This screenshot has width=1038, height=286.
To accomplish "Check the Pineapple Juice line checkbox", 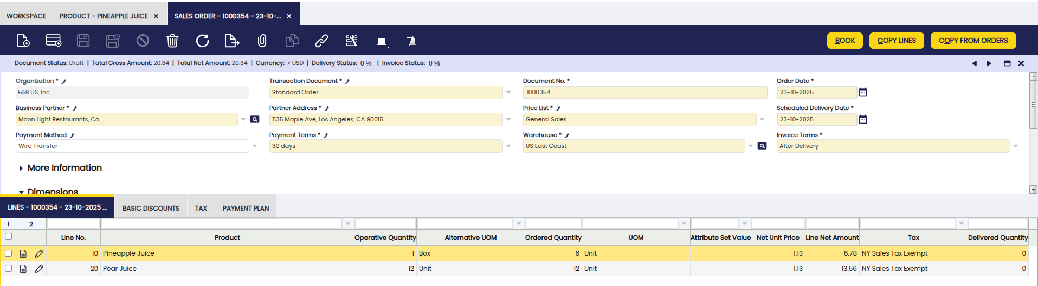I will pyautogui.click(x=9, y=253).
